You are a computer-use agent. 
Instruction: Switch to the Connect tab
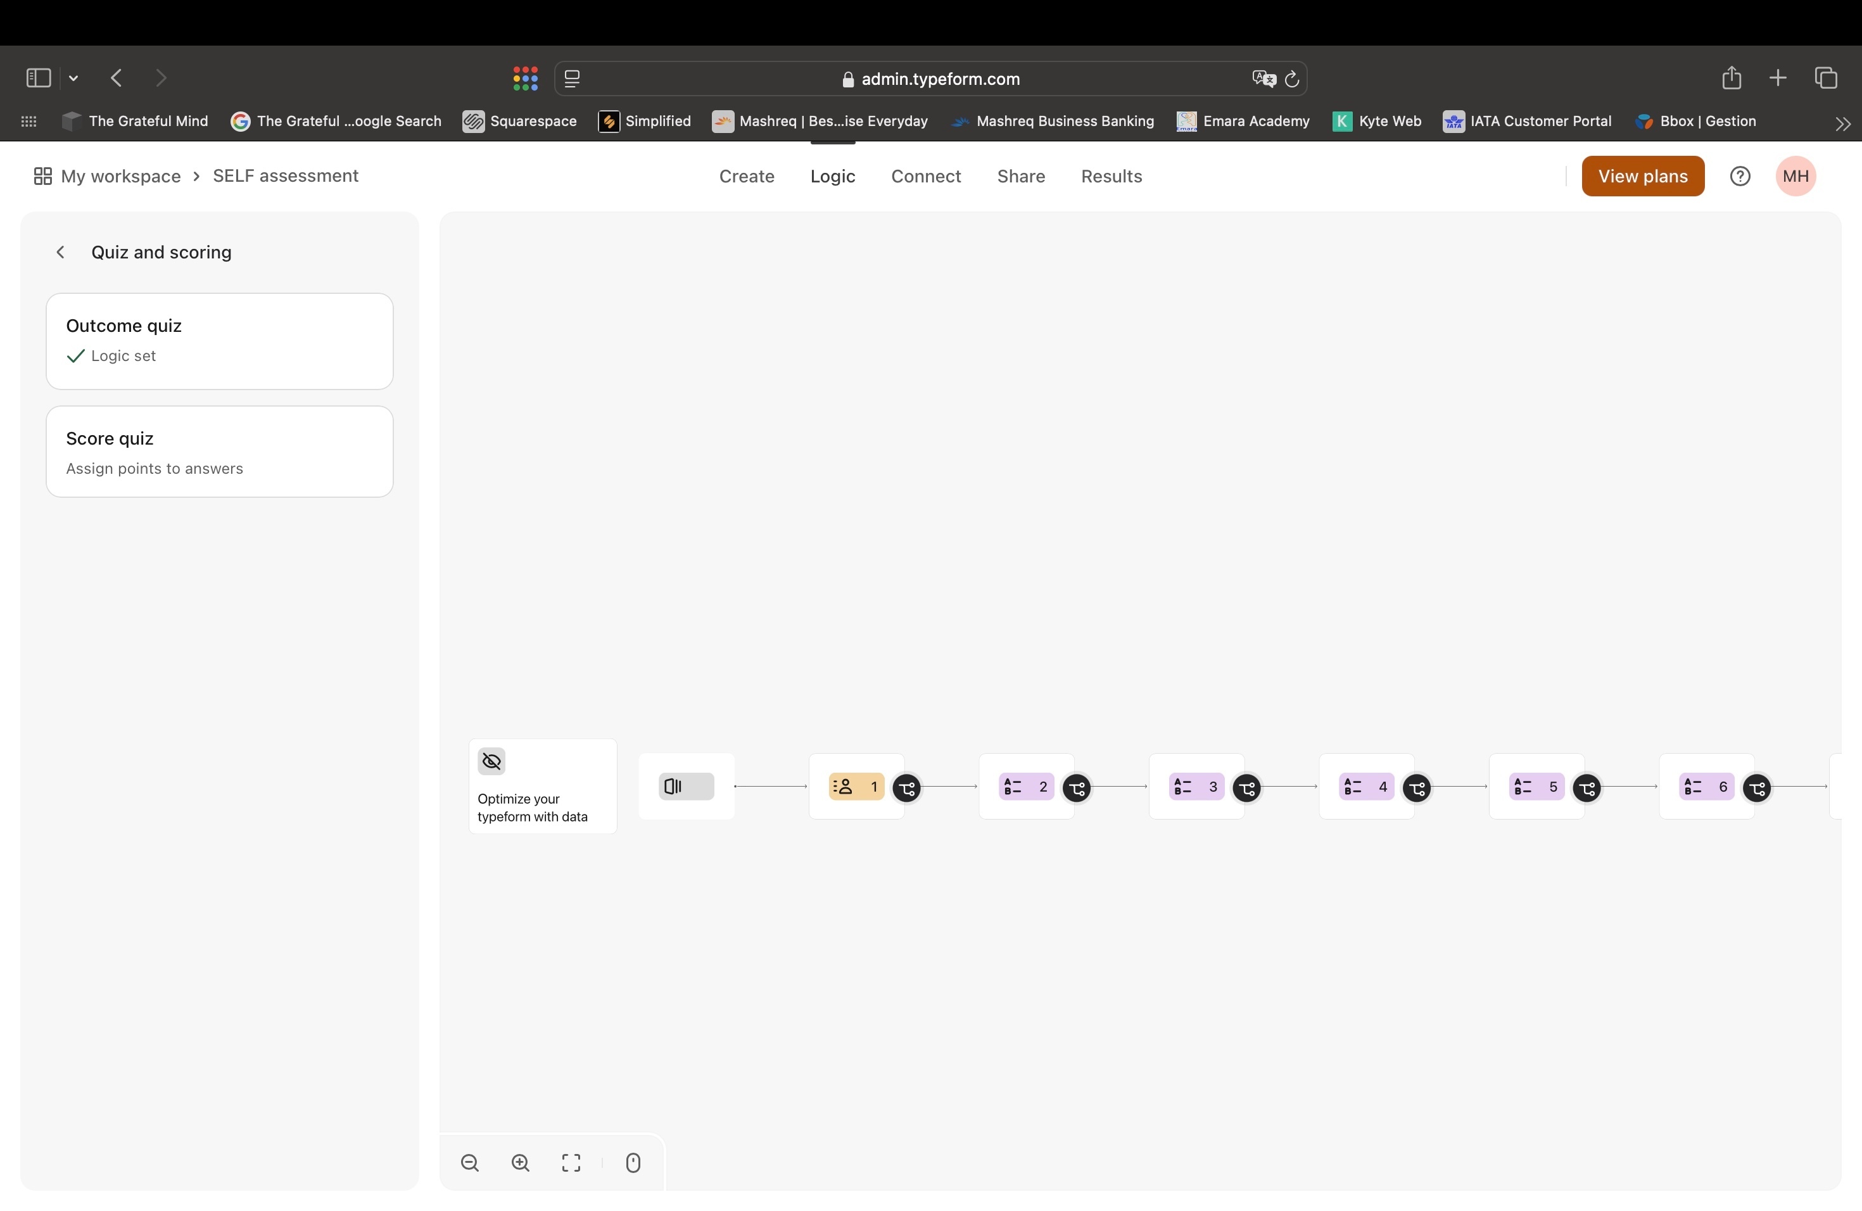[x=925, y=176]
